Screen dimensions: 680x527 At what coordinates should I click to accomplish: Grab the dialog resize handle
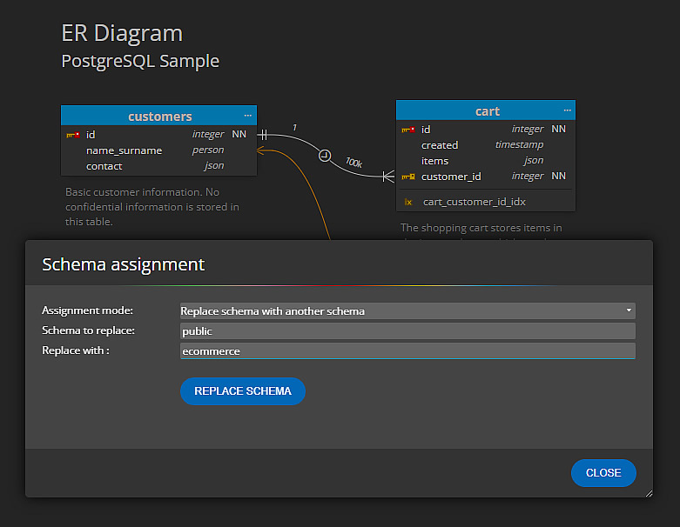(x=649, y=493)
